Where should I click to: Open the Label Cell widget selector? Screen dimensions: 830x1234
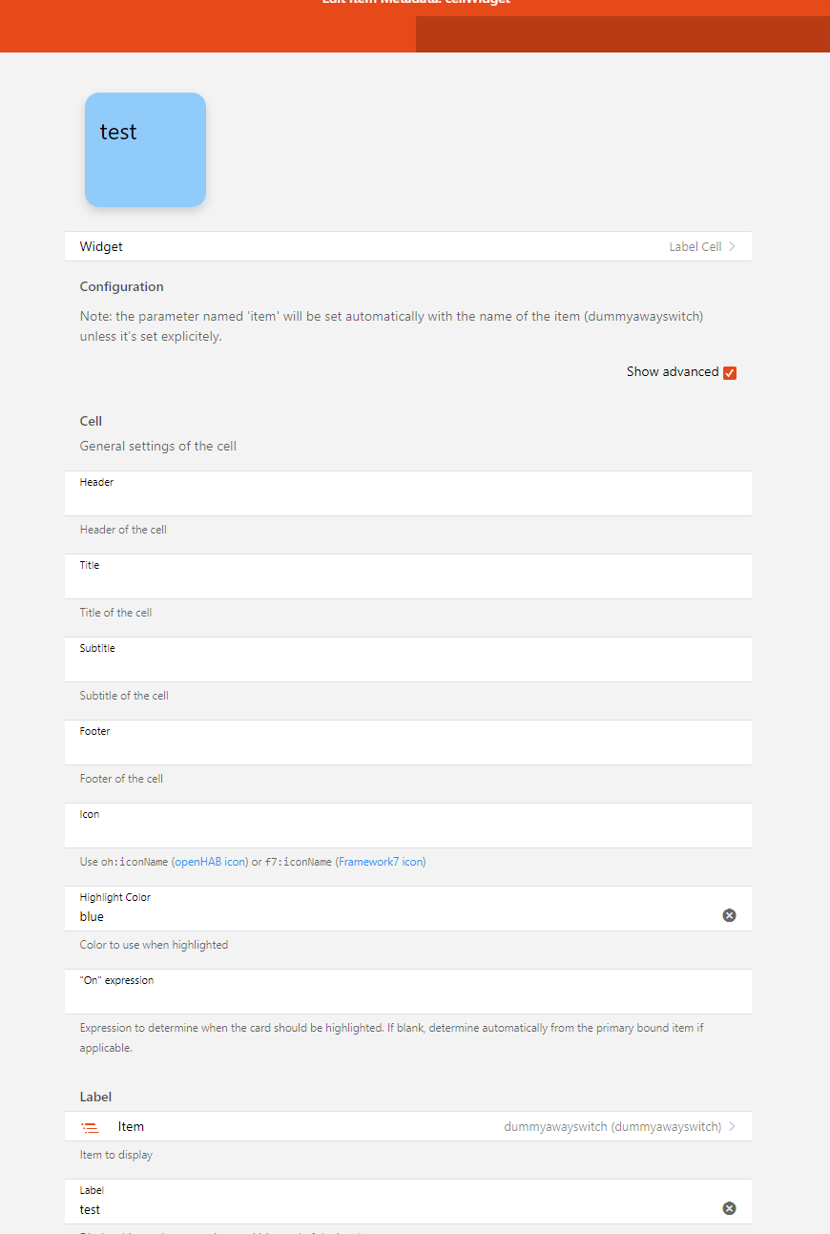(x=695, y=246)
